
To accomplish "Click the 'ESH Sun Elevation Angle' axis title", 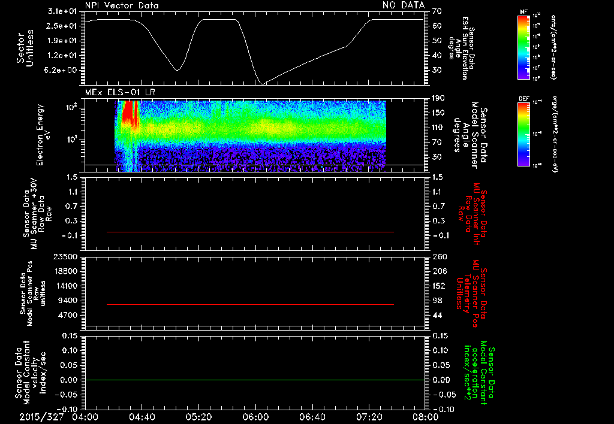I will tap(461, 48).
